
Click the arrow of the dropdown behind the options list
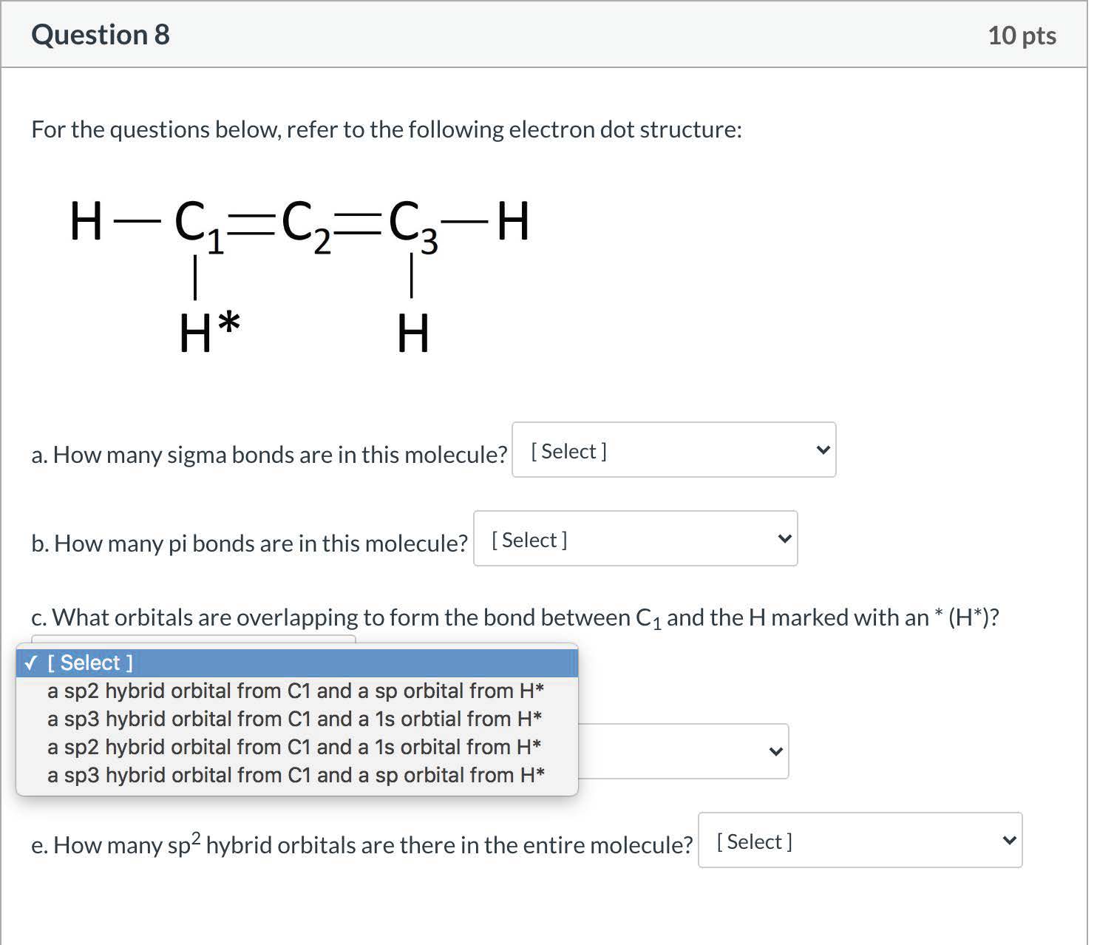pyautogui.click(x=775, y=752)
